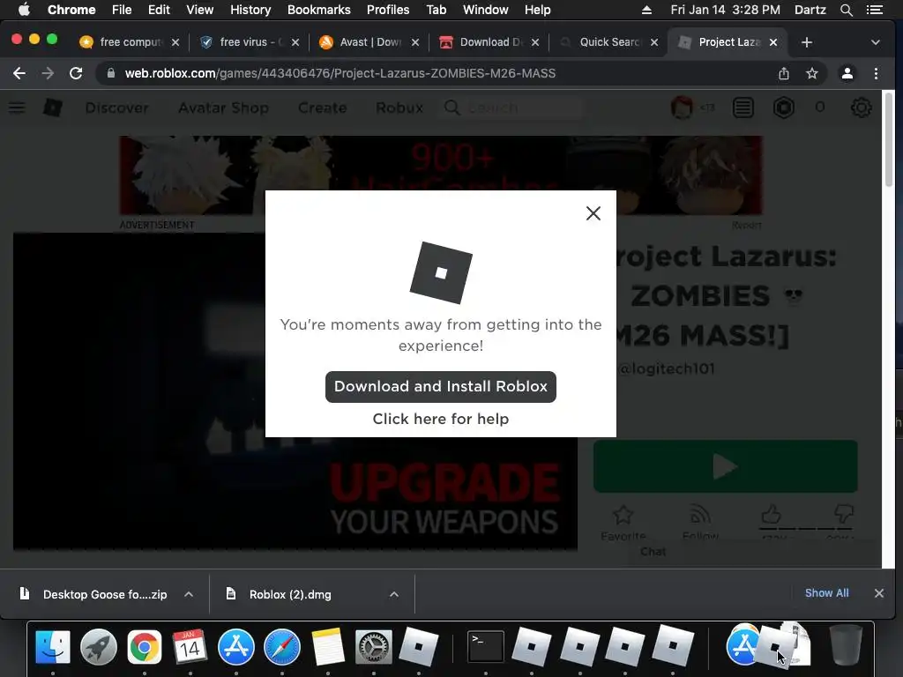This screenshot has height=677, width=903.
Task: Open the Click here for help link
Action: pyautogui.click(x=441, y=419)
